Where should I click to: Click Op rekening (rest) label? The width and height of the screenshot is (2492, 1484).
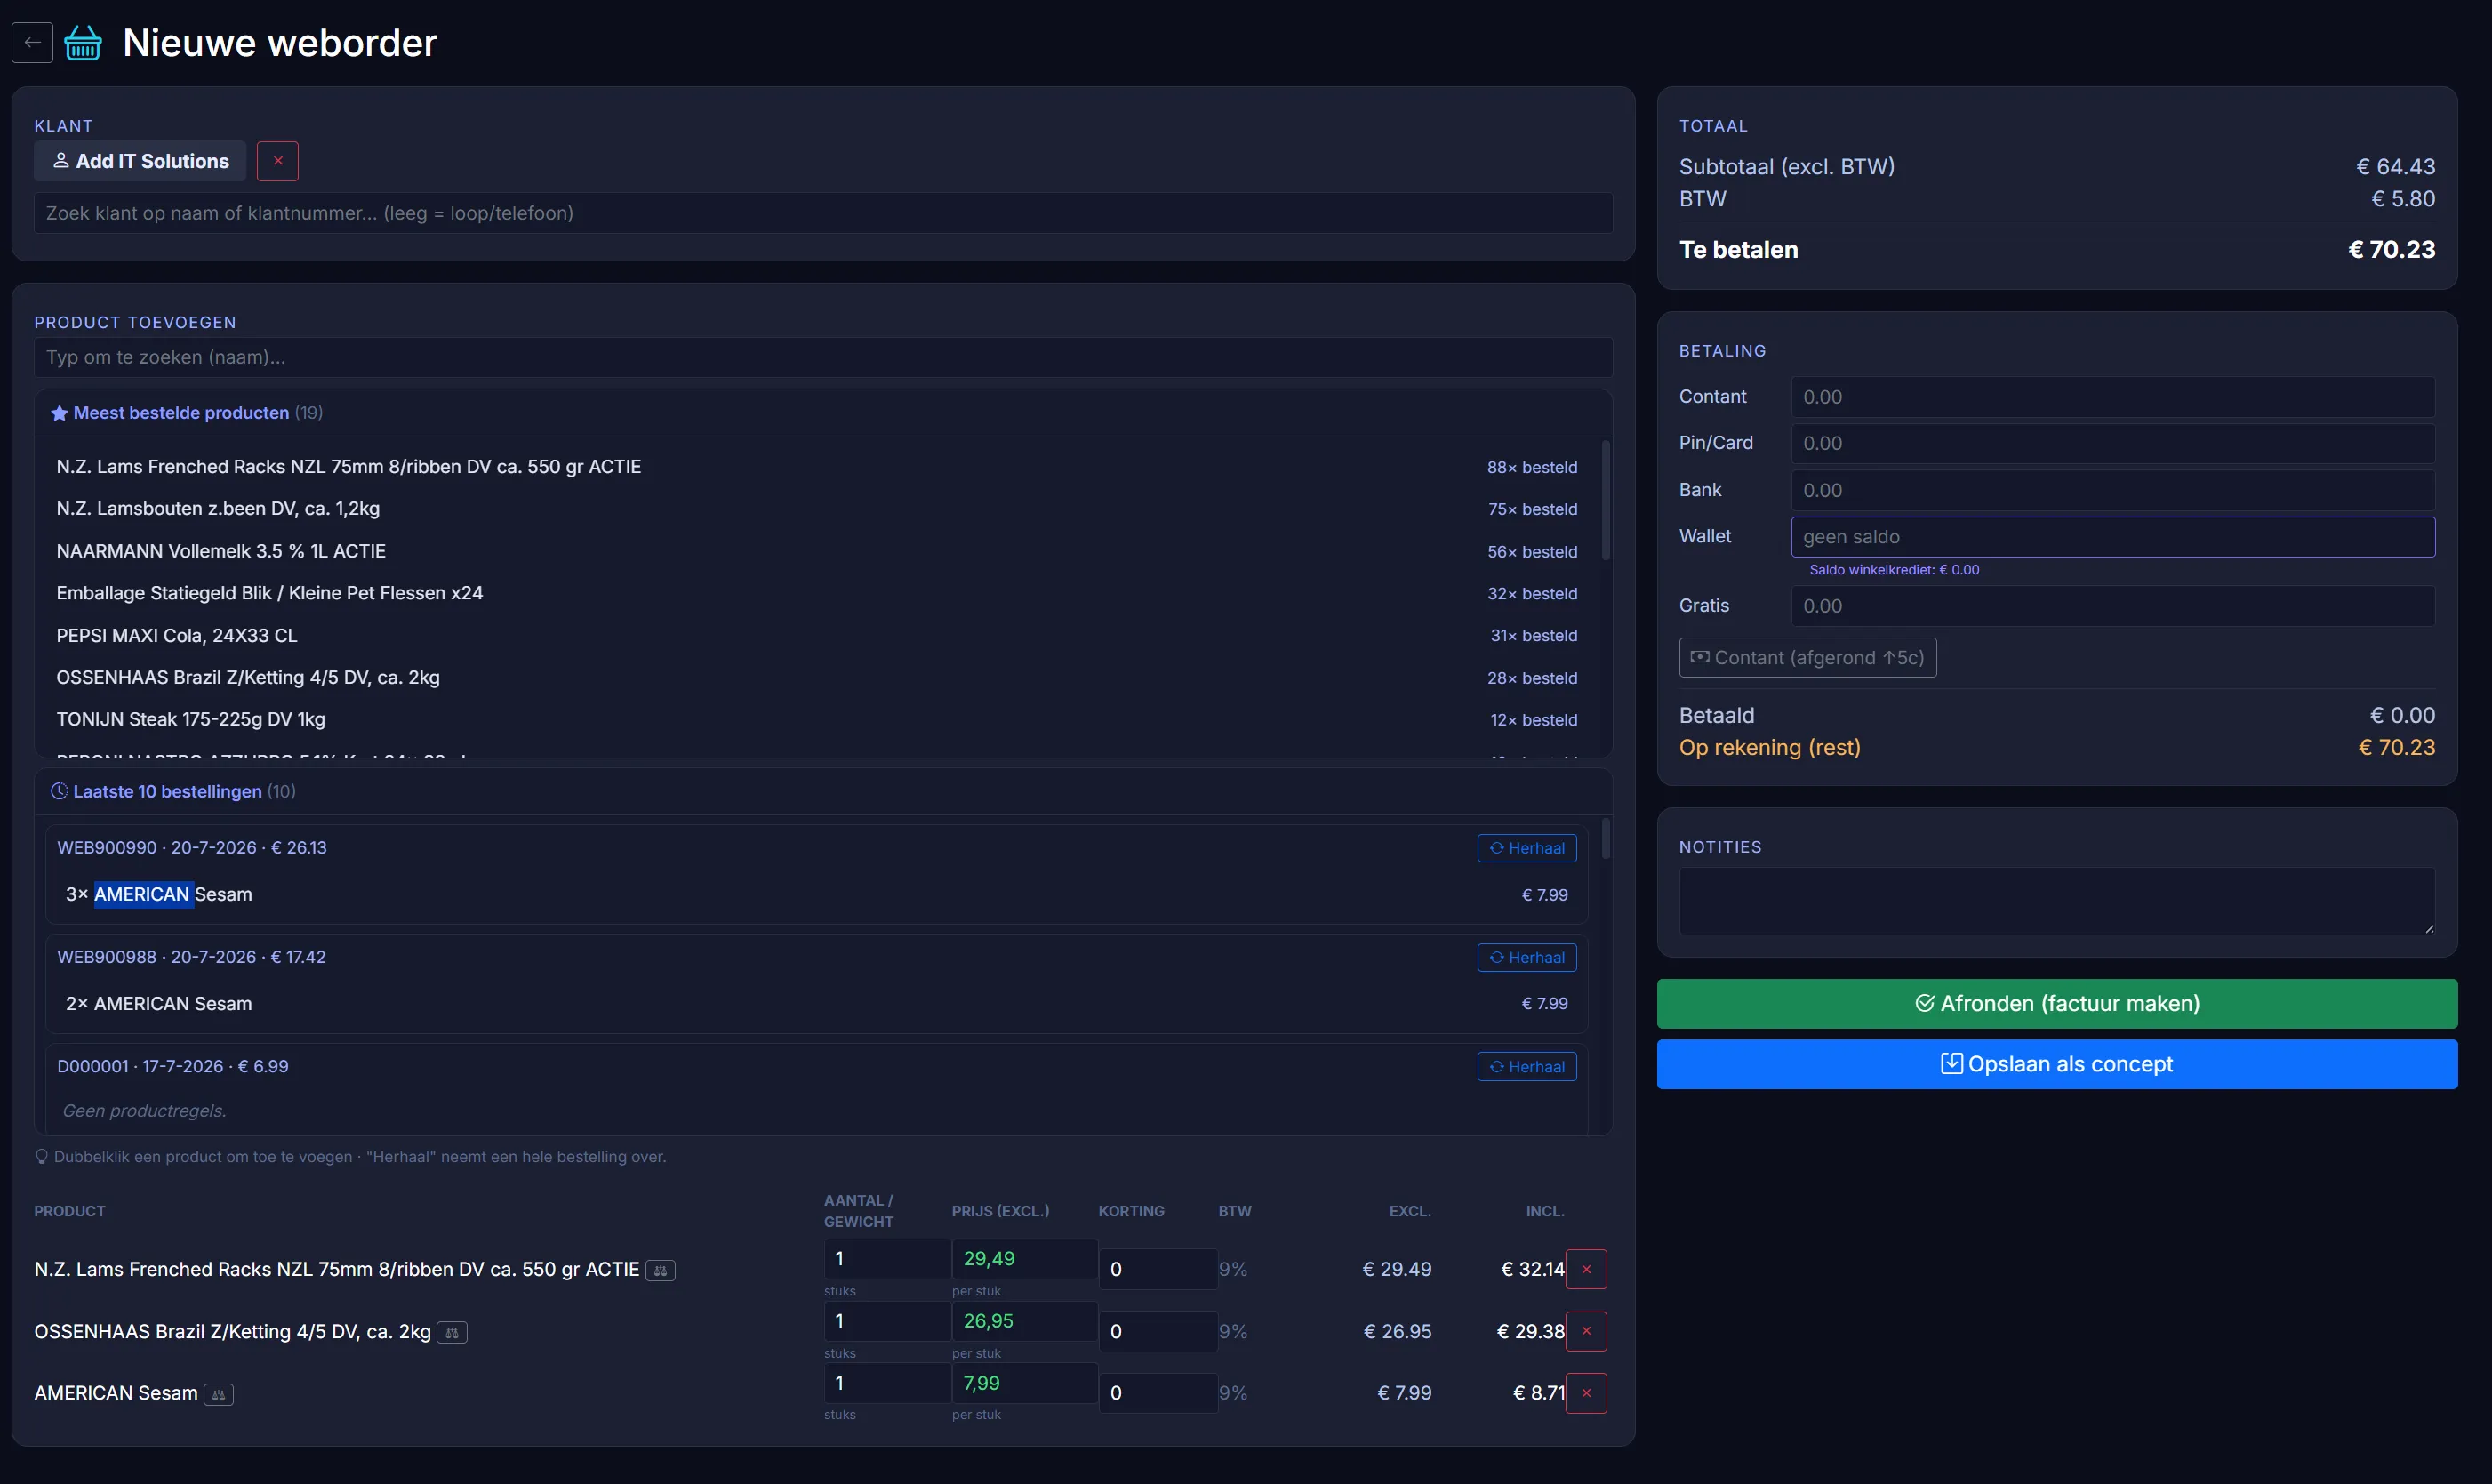(x=1769, y=748)
